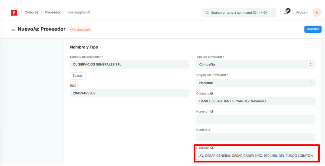Open the notifications bell icon

click(x=287, y=12)
